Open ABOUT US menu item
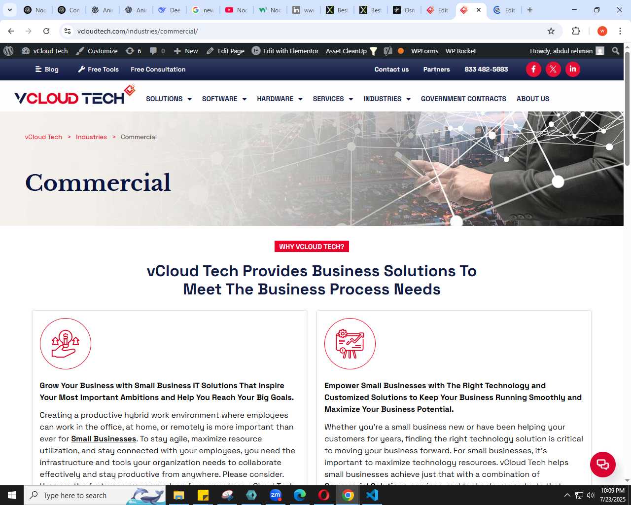Viewport: 631px width, 505px height. 533,99
